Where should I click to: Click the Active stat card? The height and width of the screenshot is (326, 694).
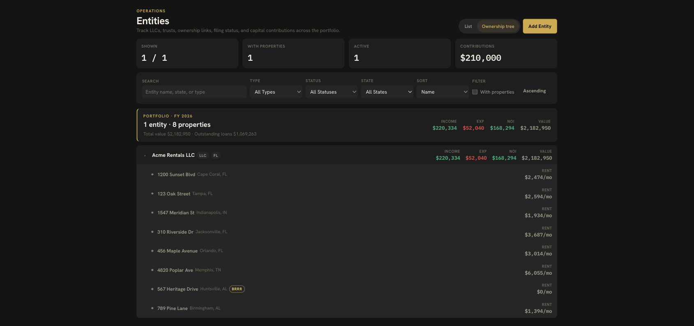(400, 53)
